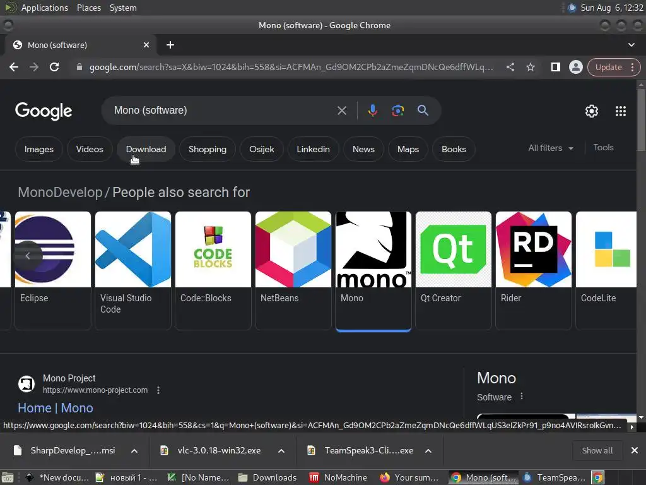646x485 pixels.
Task: Open the tab search dropdown arrow
Action: tap(631, 45)
